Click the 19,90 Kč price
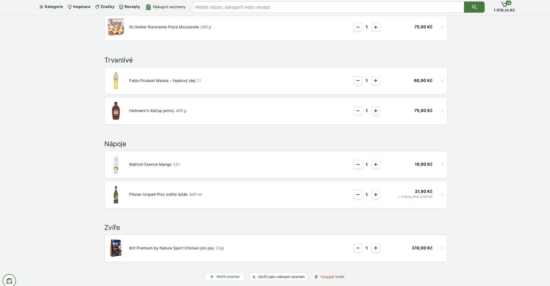 click(424, 164)
